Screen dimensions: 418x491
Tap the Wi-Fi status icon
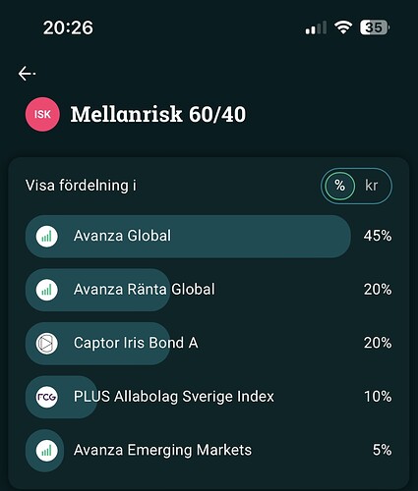pyautogui.click(x=343, y=27)
